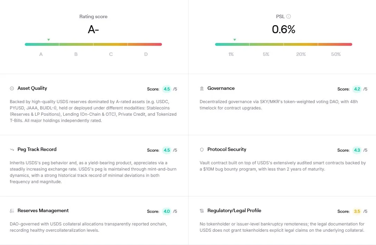Click the Peg Track Record trend icon

tap(12, 150)
